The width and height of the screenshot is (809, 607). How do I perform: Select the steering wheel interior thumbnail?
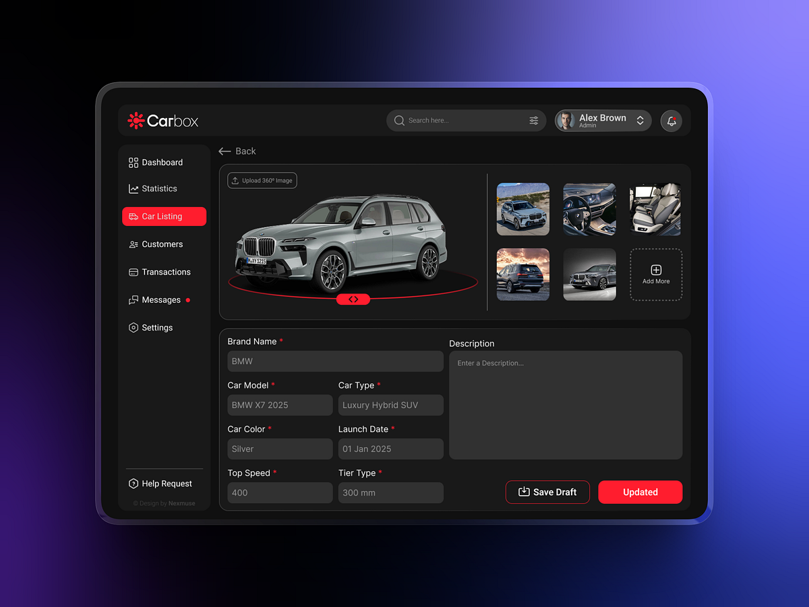tap(589, 209)
